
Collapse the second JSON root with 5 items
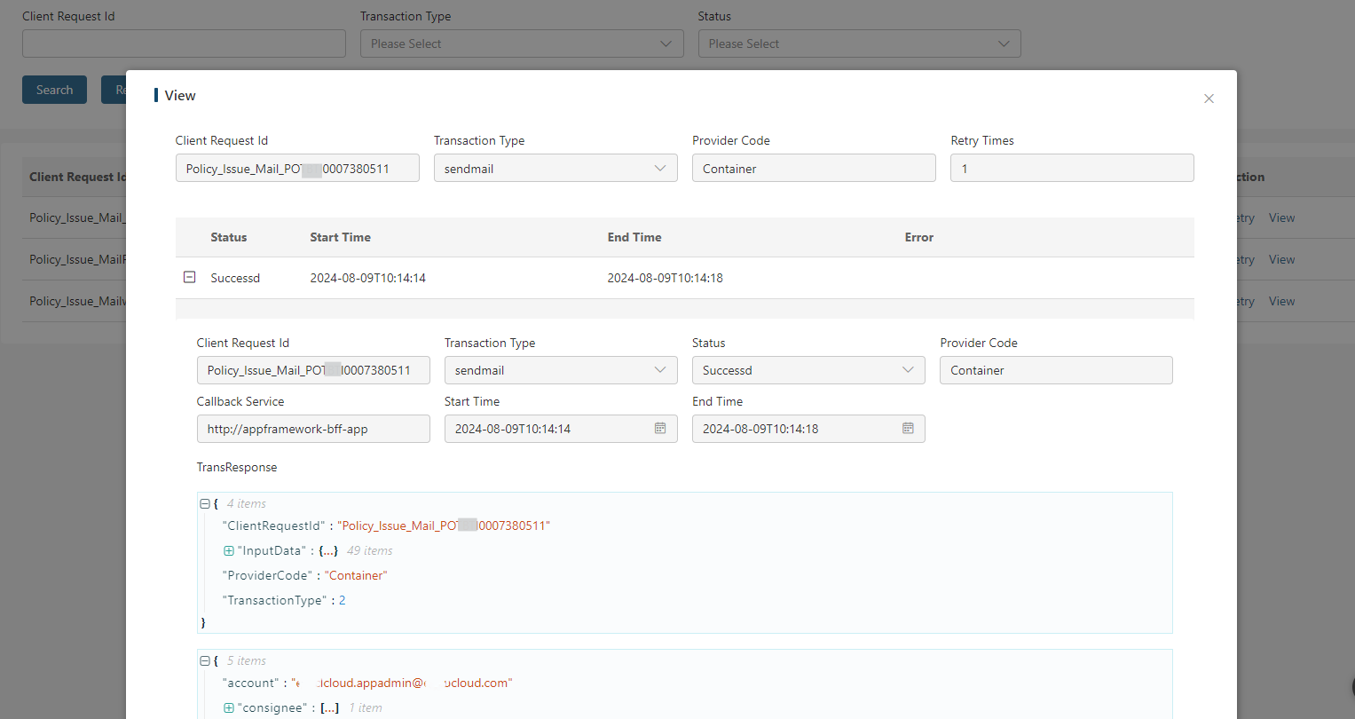coord(205,661)
